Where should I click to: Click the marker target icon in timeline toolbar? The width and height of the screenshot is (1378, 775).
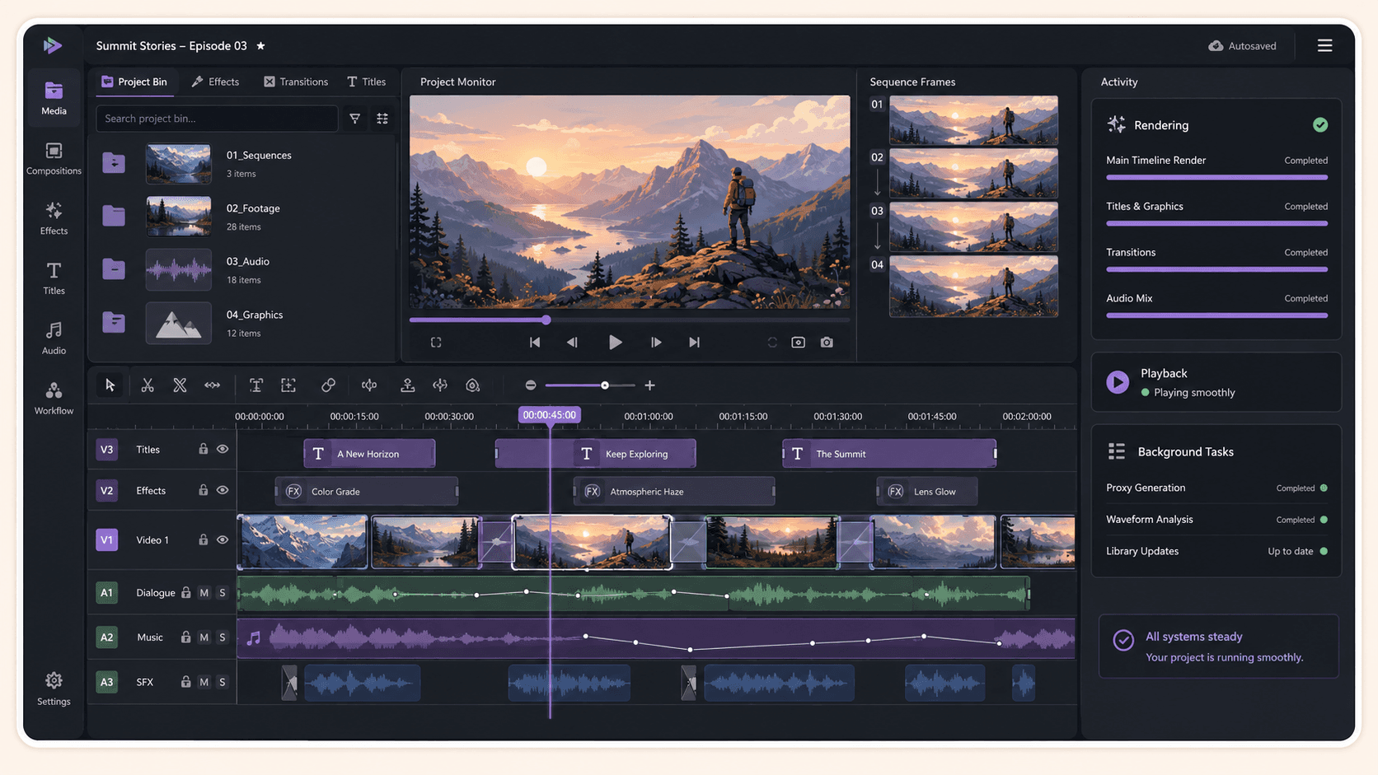[472, 385]
